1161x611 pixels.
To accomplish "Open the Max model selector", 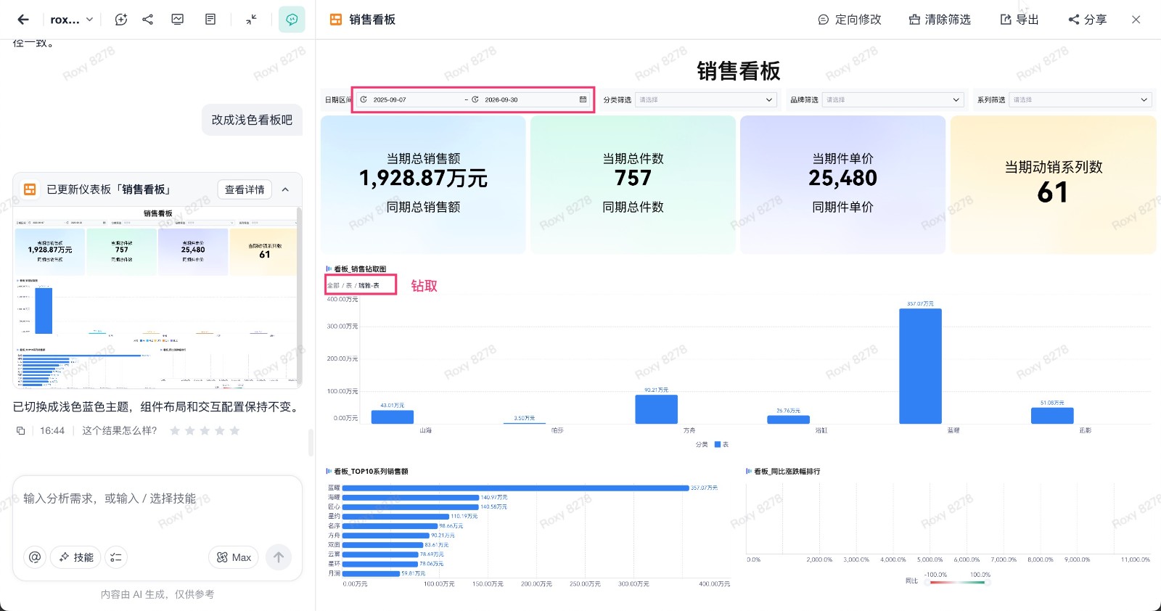I will point(234,557).
